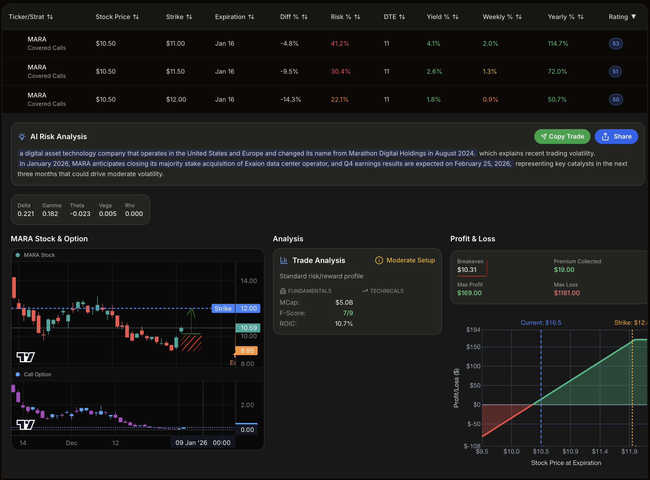Click the Technicals trend arrow icon

[x=365, y=291]
